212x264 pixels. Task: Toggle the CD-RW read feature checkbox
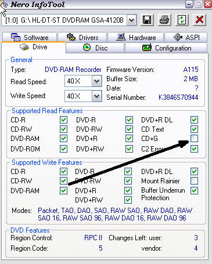pos(63,129)
